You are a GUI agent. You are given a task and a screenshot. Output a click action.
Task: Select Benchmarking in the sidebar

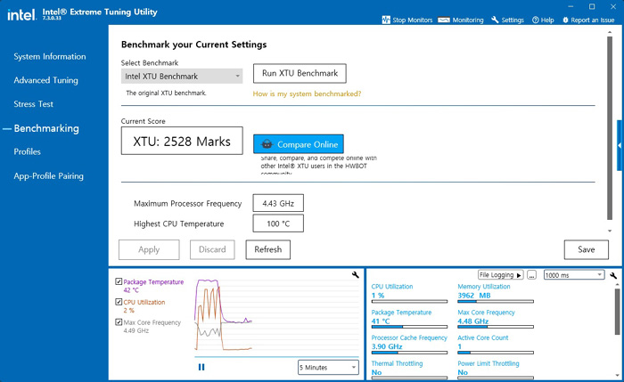46,128
